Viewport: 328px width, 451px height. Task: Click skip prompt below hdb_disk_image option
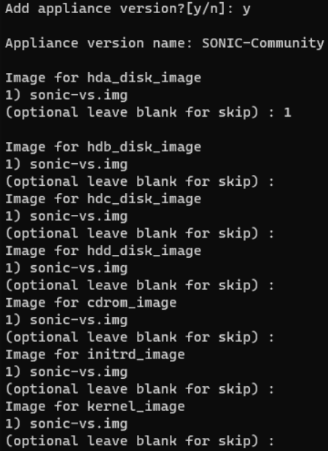click(140, 181)
